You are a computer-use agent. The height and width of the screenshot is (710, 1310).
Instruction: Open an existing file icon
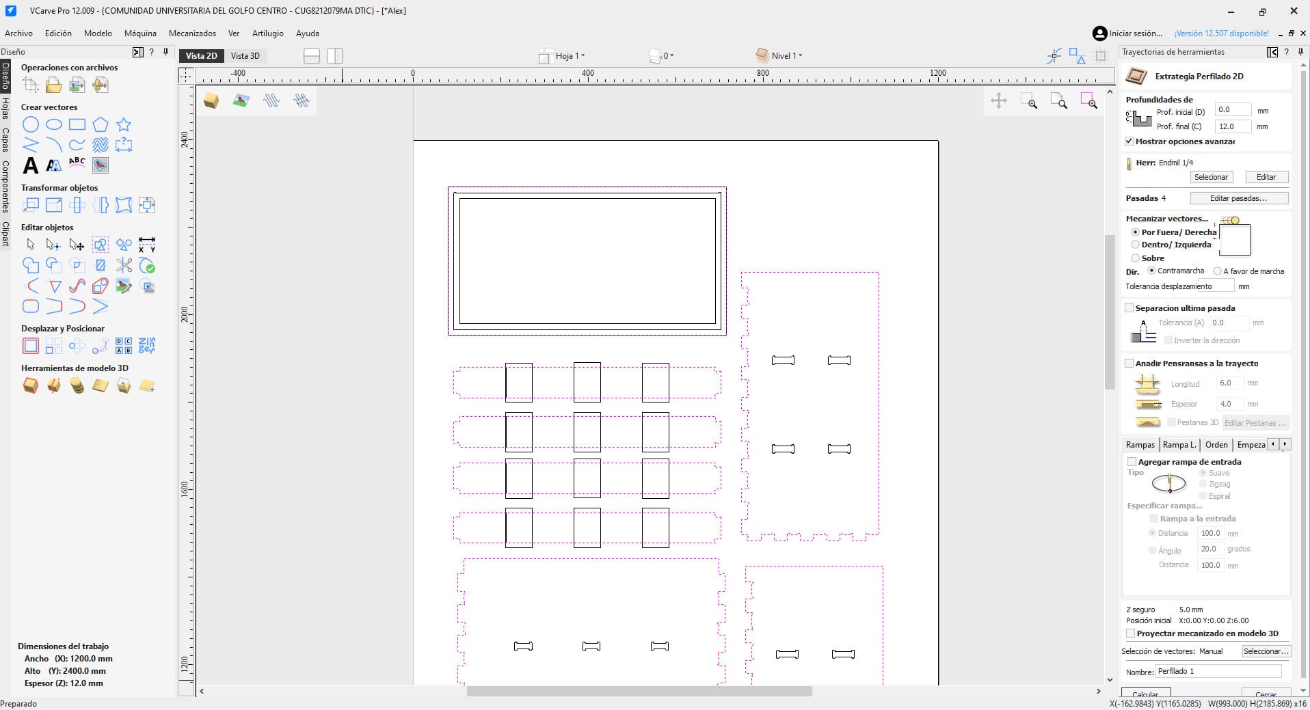(x=54, y=85)
